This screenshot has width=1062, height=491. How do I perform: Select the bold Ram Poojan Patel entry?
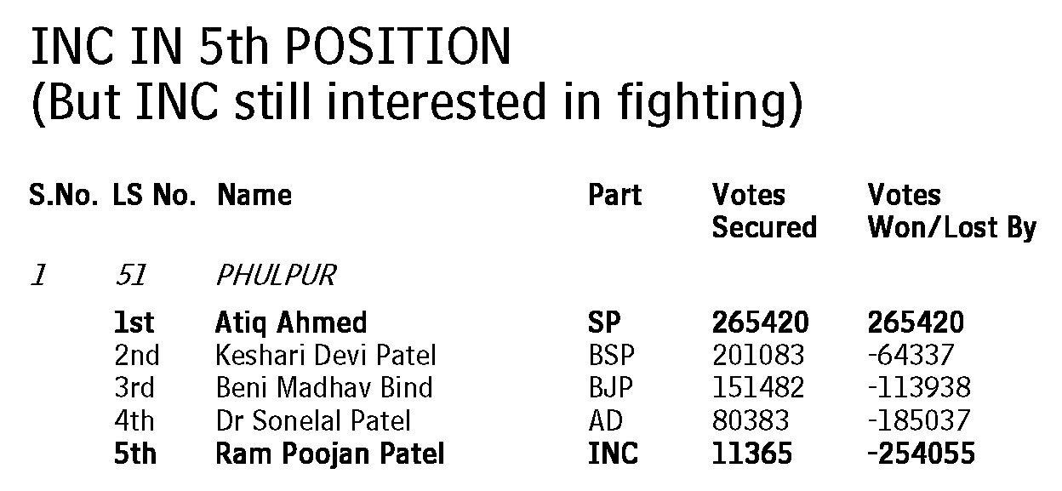point(330,454)
